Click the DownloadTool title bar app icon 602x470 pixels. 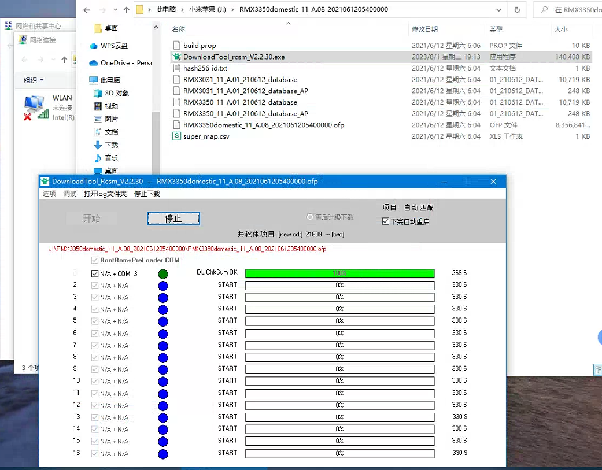pyautogui.click(x=45, y=182)
